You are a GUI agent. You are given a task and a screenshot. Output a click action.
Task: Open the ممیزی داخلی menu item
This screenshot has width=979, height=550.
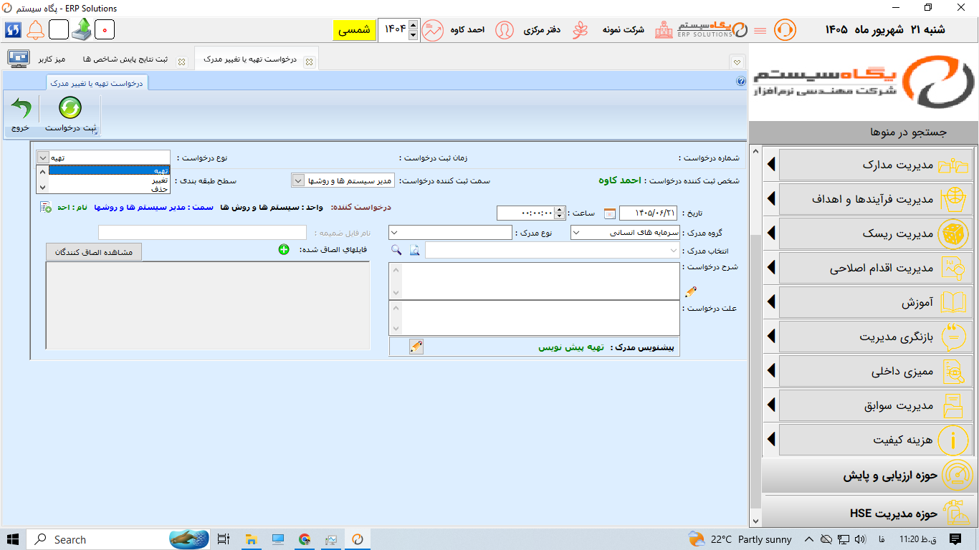(x=876, y=372)
